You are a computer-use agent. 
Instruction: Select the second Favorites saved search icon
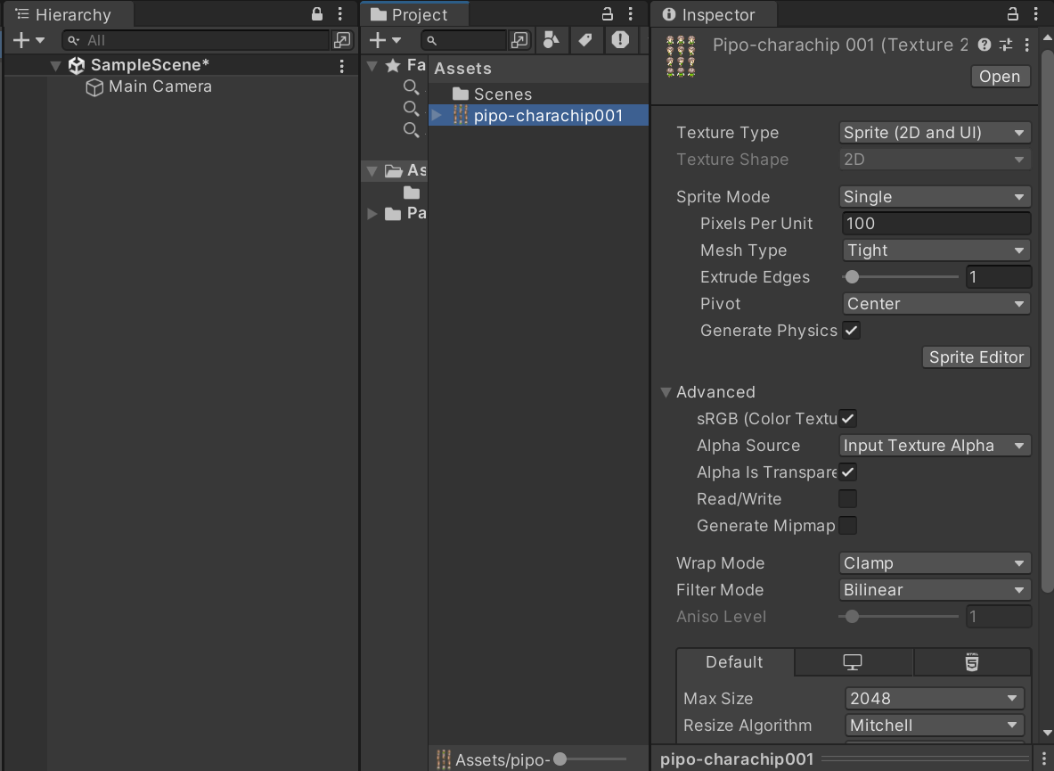[411, 109]
